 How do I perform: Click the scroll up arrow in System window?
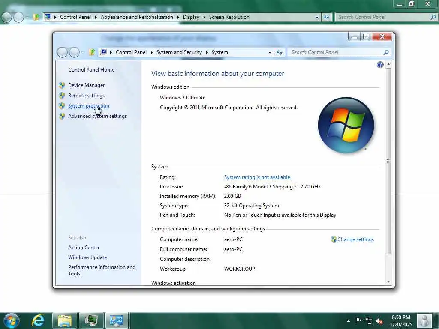[388, 64]
